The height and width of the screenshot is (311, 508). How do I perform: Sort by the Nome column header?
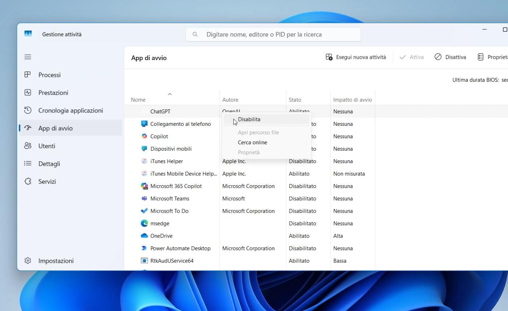click(x=138, y=100)
